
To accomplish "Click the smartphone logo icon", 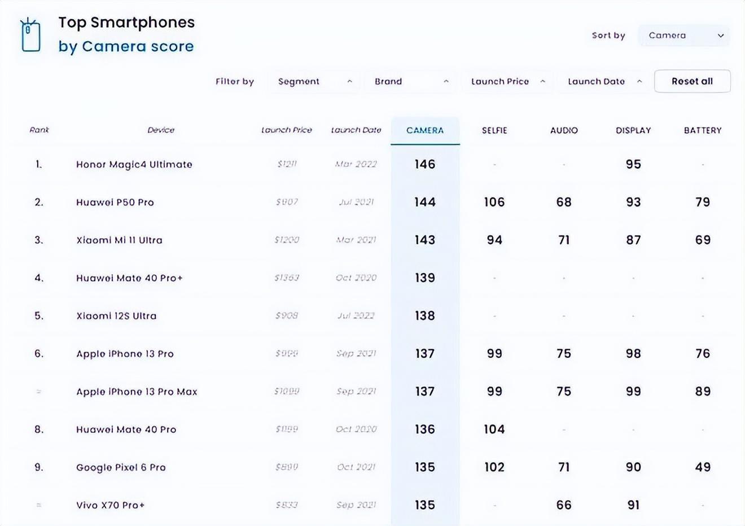I will coord(30,35).
